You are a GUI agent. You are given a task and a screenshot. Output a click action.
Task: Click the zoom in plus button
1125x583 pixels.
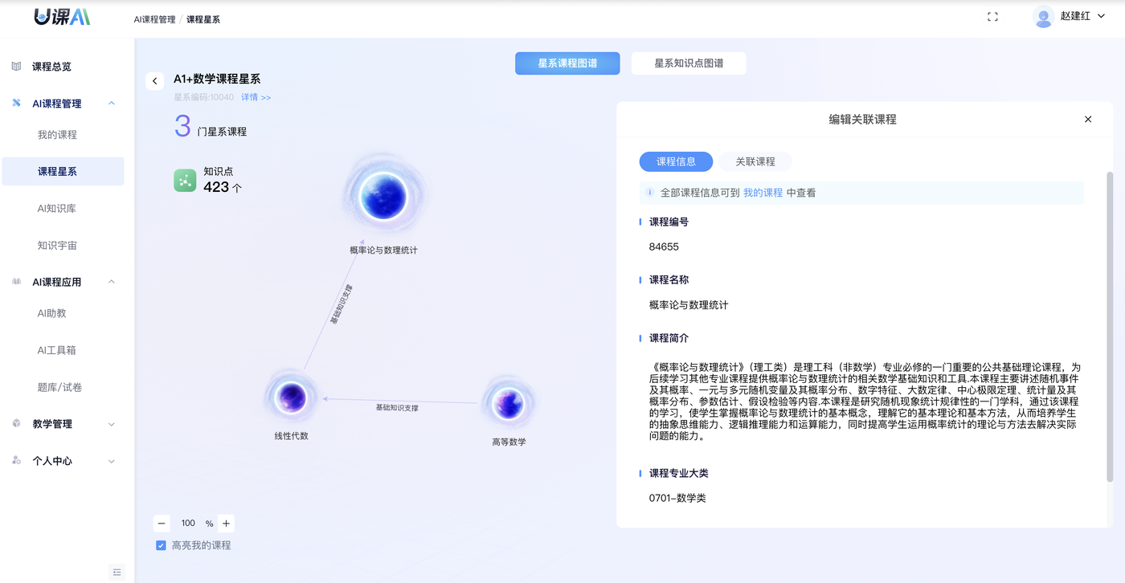tap(226, 524)
